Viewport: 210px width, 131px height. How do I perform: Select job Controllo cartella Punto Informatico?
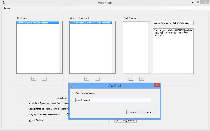38,23
